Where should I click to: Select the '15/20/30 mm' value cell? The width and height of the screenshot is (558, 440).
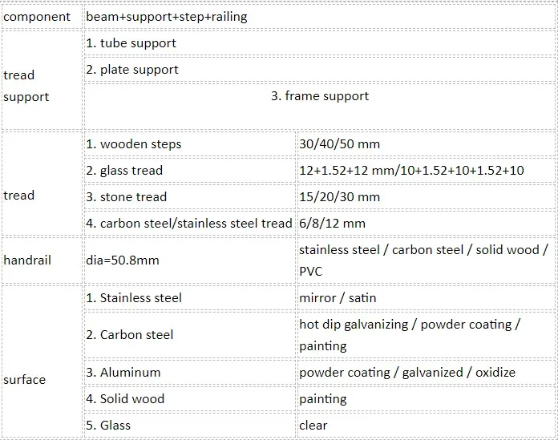(x=340, y=196)
